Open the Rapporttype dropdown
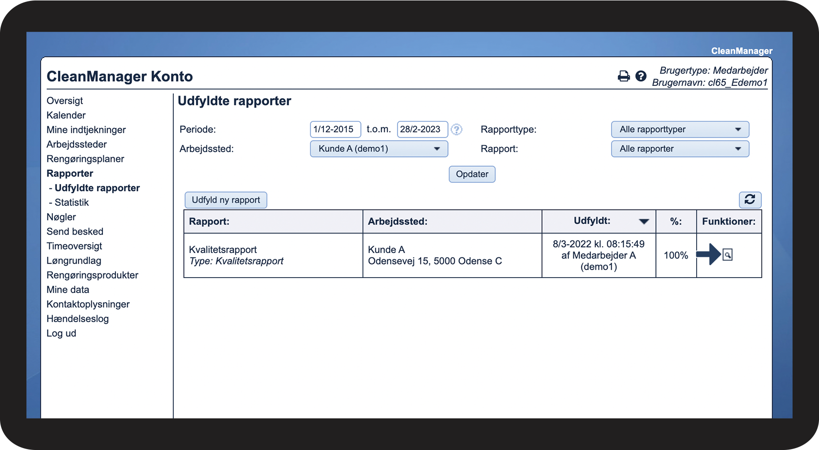Image resolution: width=819 pixels, height=450 pixels. (x=679, y=130)
